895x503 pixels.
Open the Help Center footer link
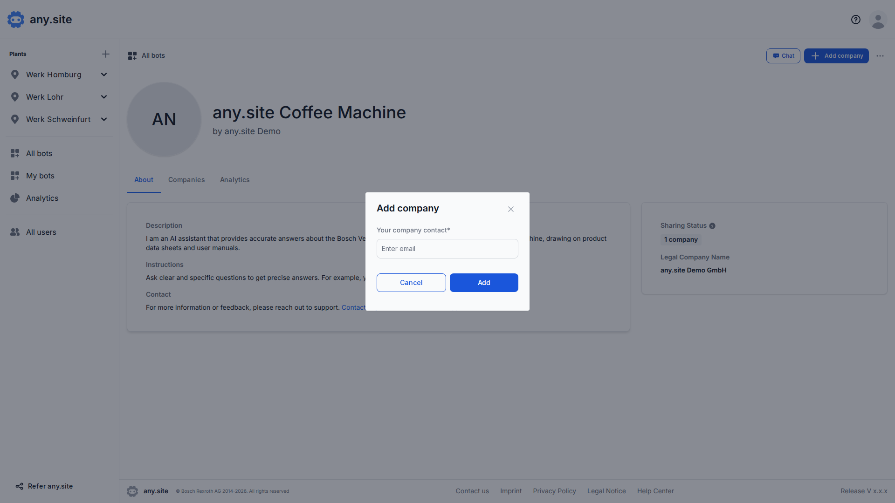click(x=655, y=491)
